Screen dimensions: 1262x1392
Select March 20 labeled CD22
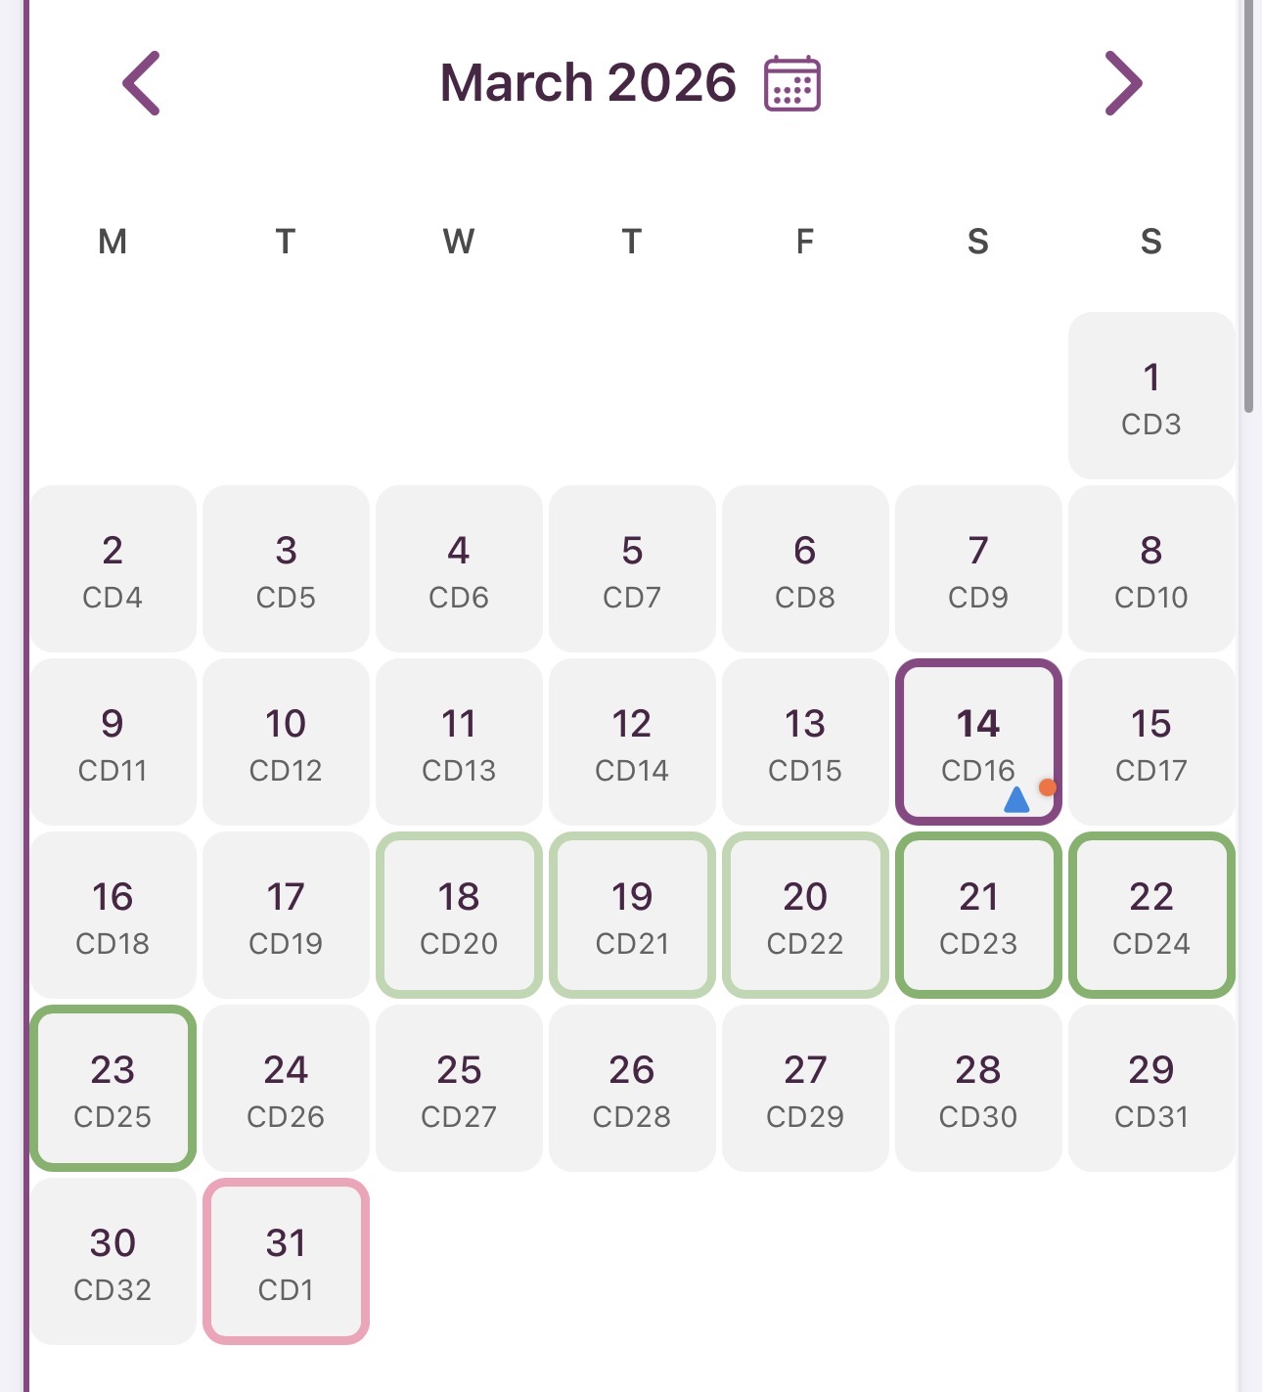(805, 915)
